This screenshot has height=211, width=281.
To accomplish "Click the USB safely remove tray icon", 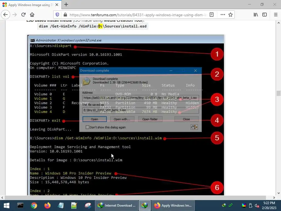I will click(x=251, y=206).
